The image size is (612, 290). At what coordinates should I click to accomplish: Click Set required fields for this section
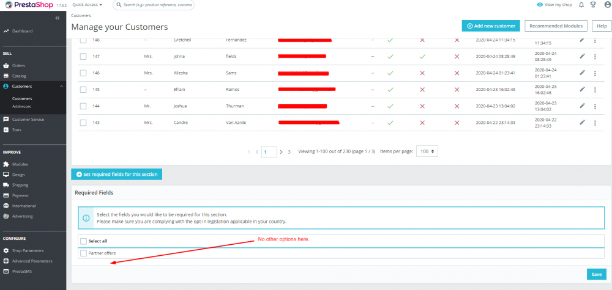pyautogui.click(x=116, y=175)
